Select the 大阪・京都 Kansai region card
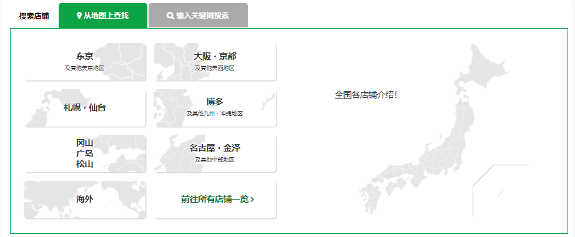 pos(215,62)
